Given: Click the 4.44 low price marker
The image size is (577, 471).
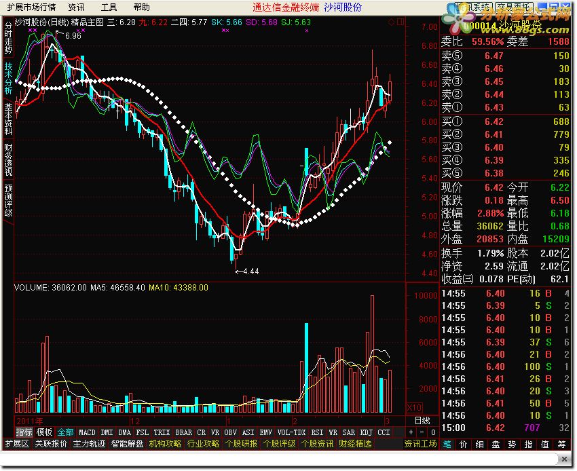Looking at the screenshot, I should 251,271.
